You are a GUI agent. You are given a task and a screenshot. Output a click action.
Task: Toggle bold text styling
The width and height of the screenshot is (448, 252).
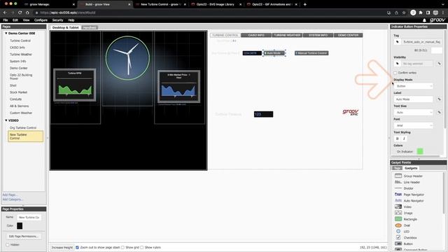coord(397,139)
